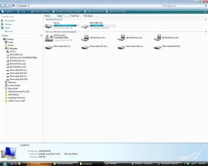Sort by the Free Space column header

pyautogui.click(x=89, y=16)
